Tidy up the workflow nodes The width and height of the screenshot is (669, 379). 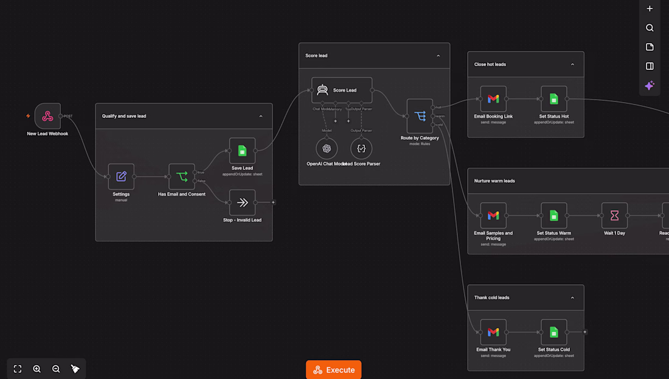[75, 369]
